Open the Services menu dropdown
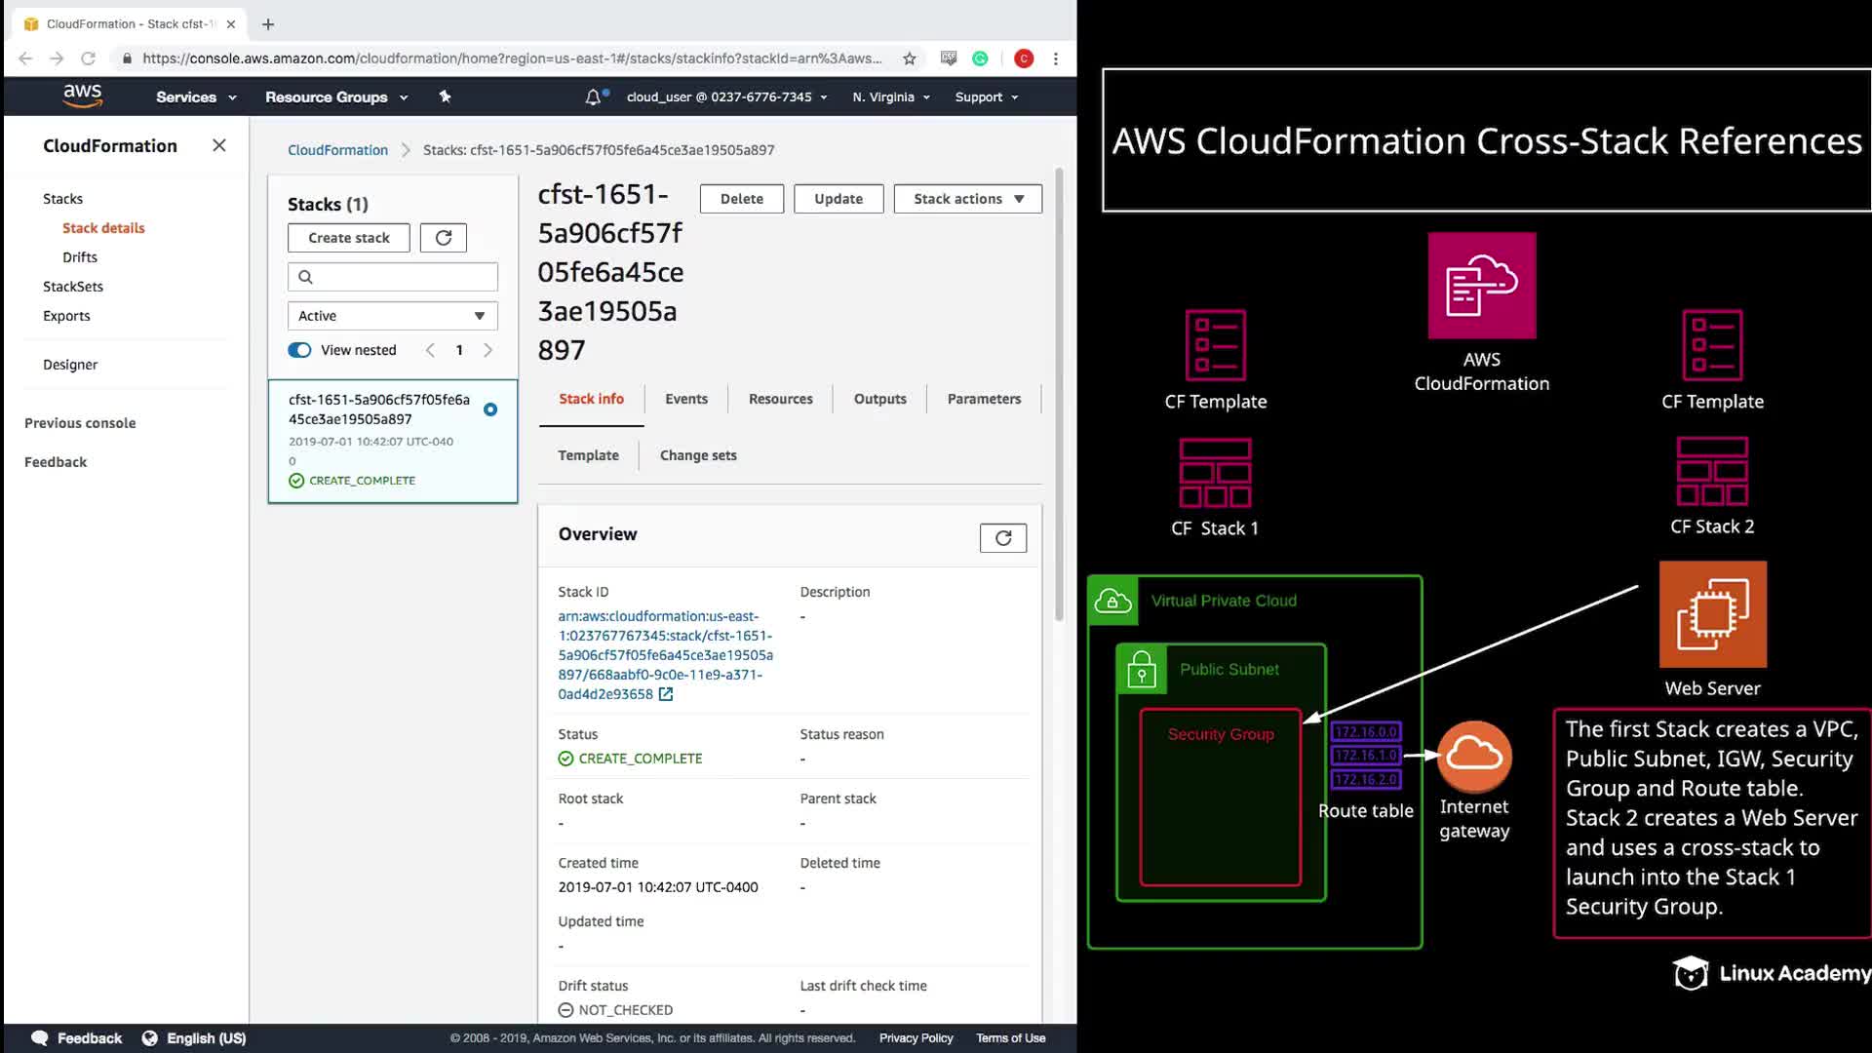Viewport: 1872px width, 1053px height. (x=196, y=97)
